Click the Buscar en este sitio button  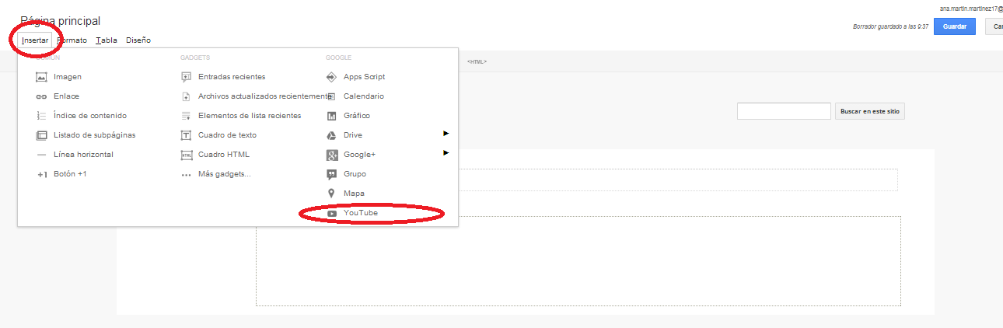point(870,112)
